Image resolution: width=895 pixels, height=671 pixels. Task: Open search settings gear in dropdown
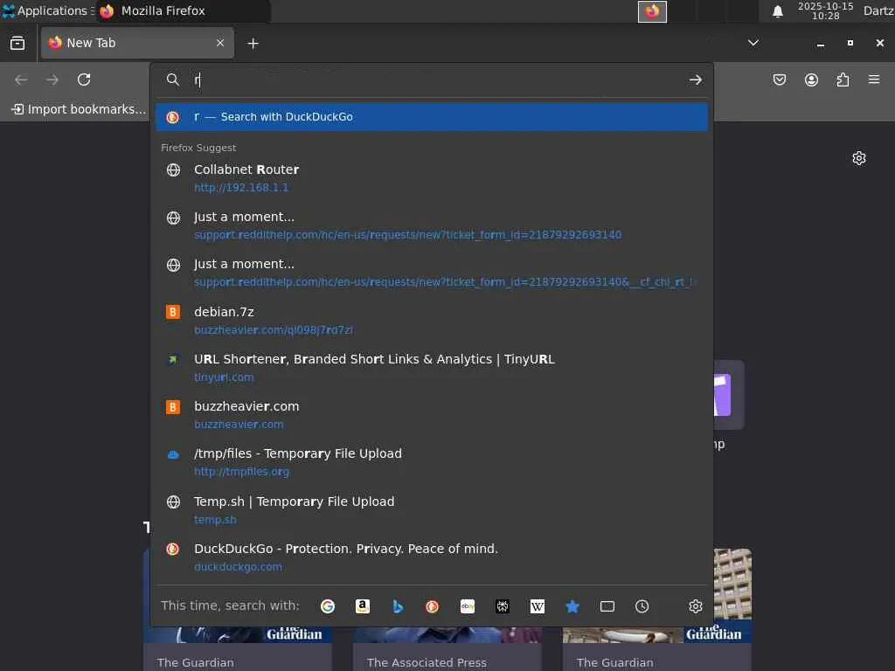point(695,606)
